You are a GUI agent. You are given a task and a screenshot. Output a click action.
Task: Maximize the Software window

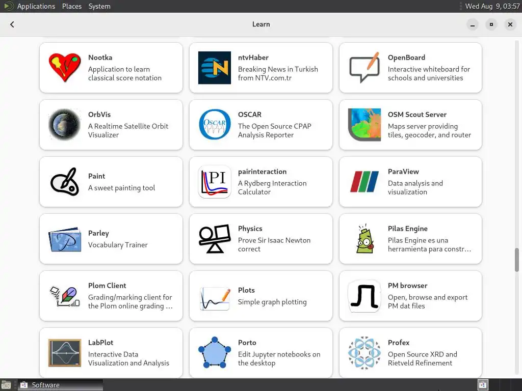(x=491, y=24)
